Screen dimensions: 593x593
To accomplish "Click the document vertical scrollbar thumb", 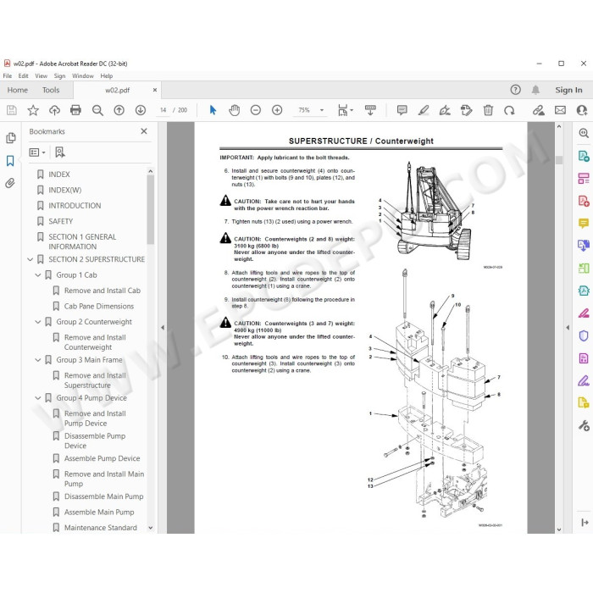I will point(559,159).
